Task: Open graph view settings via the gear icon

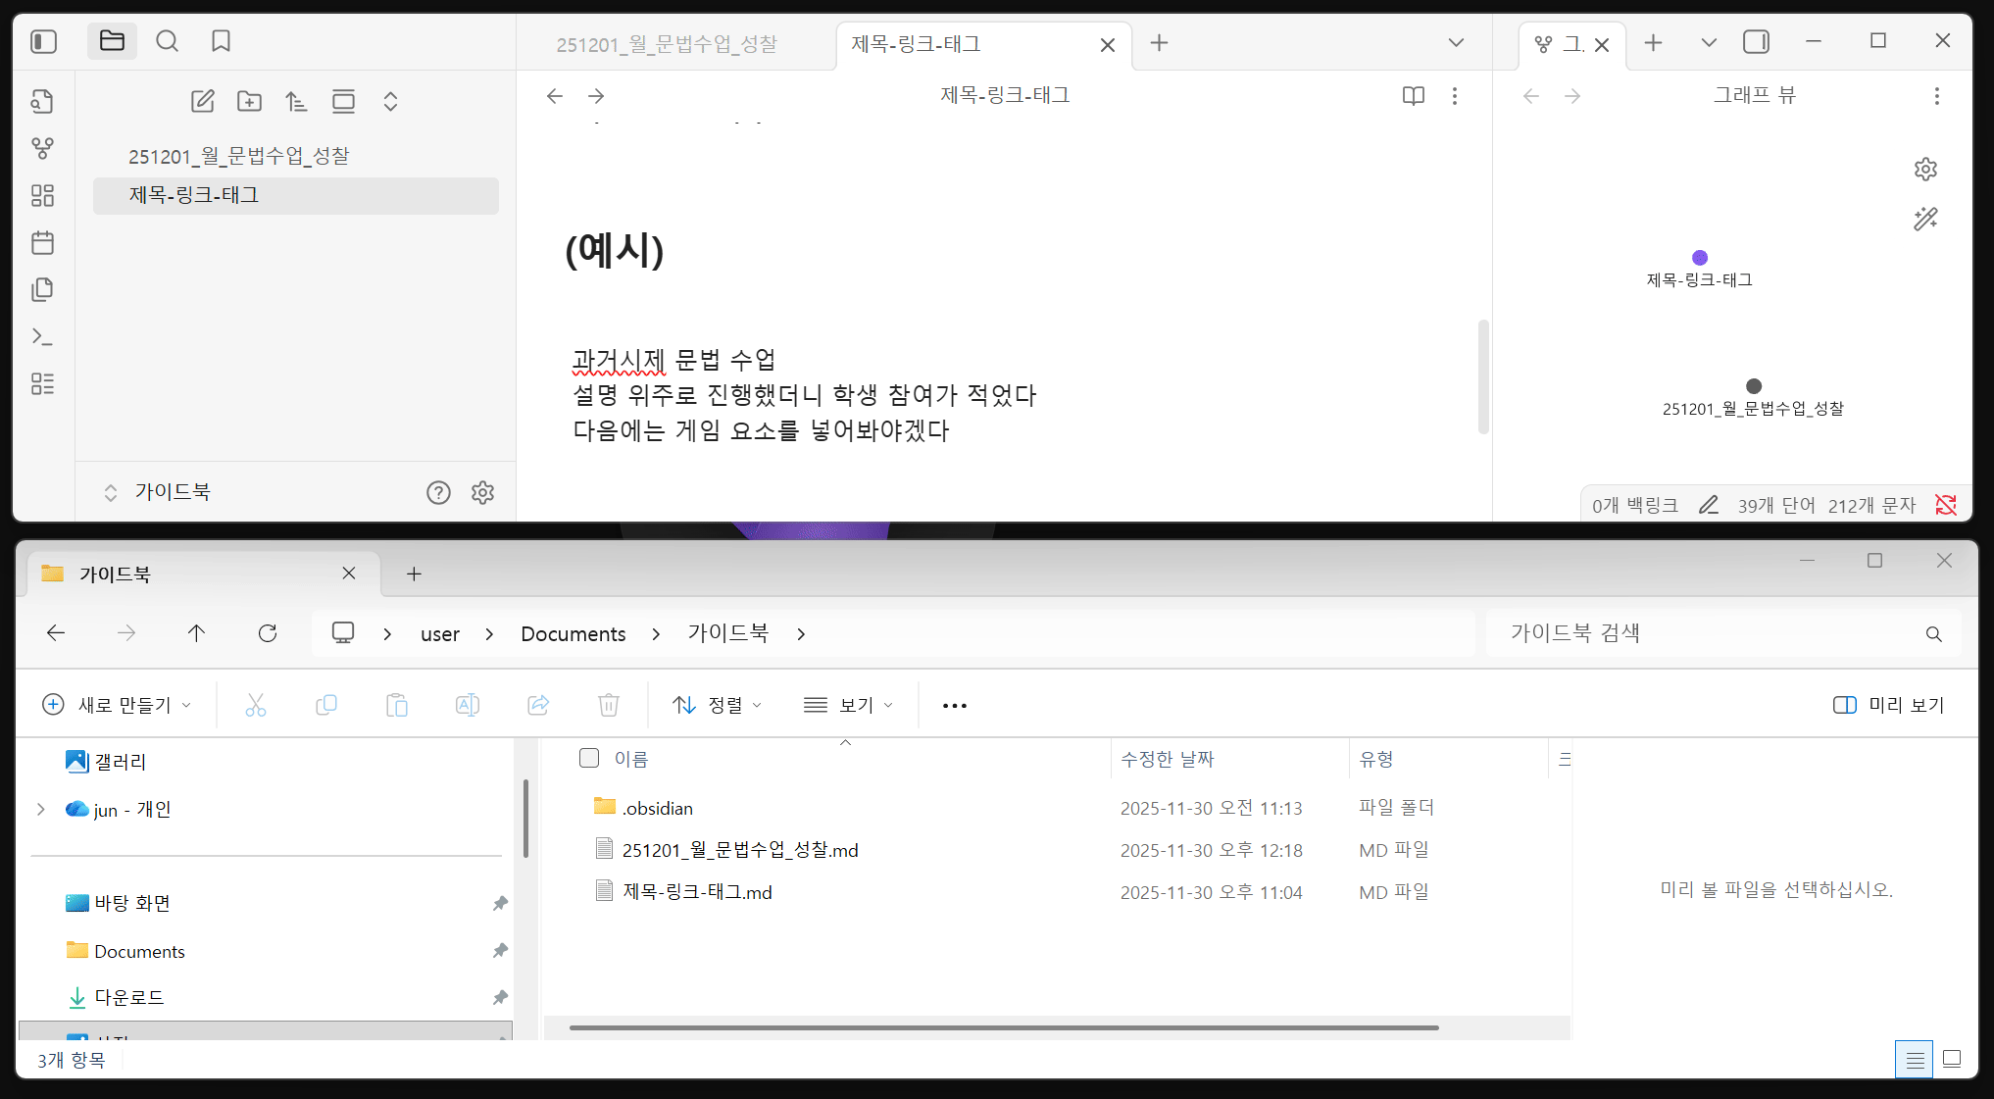Action: click(1925, 169)
